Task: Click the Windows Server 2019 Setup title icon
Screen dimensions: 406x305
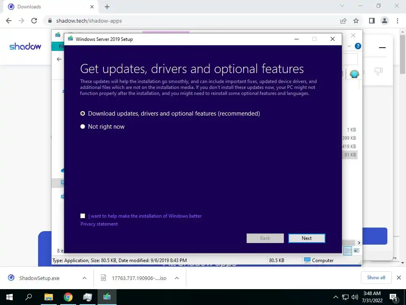Action: pos(70,39)
